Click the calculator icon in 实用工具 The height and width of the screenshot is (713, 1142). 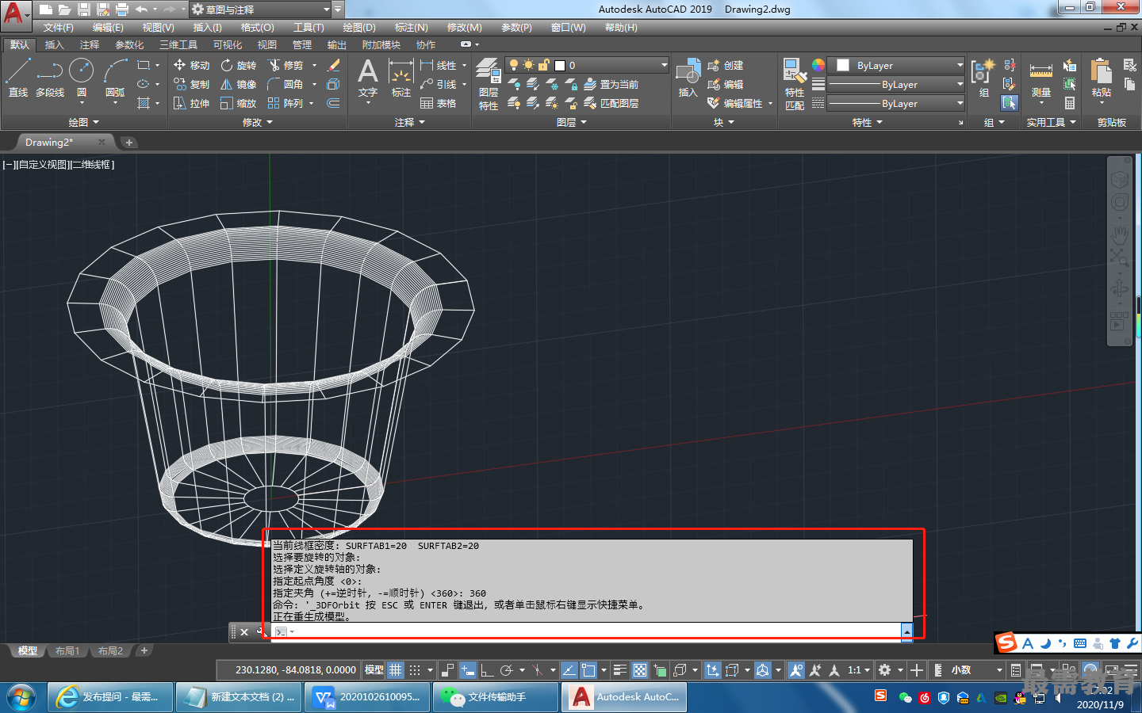1070,103
